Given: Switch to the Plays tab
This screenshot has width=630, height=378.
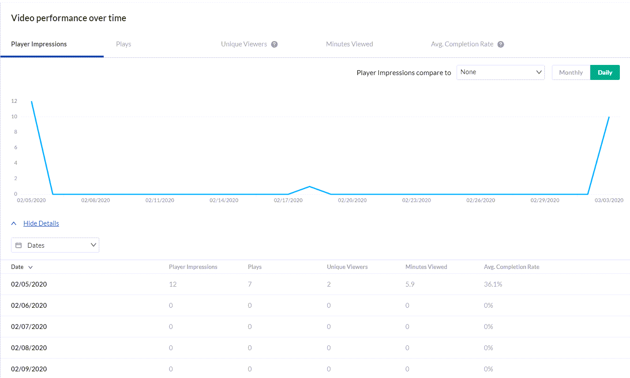Looking at the screenshot, I should point(124,44).
